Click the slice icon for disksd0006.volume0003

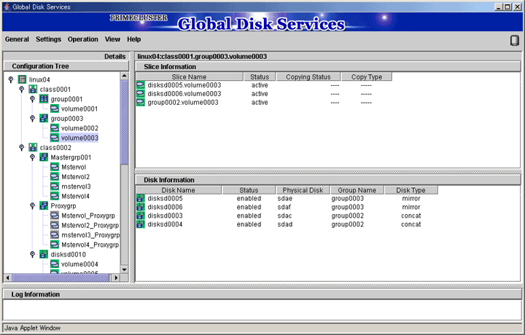141,94
